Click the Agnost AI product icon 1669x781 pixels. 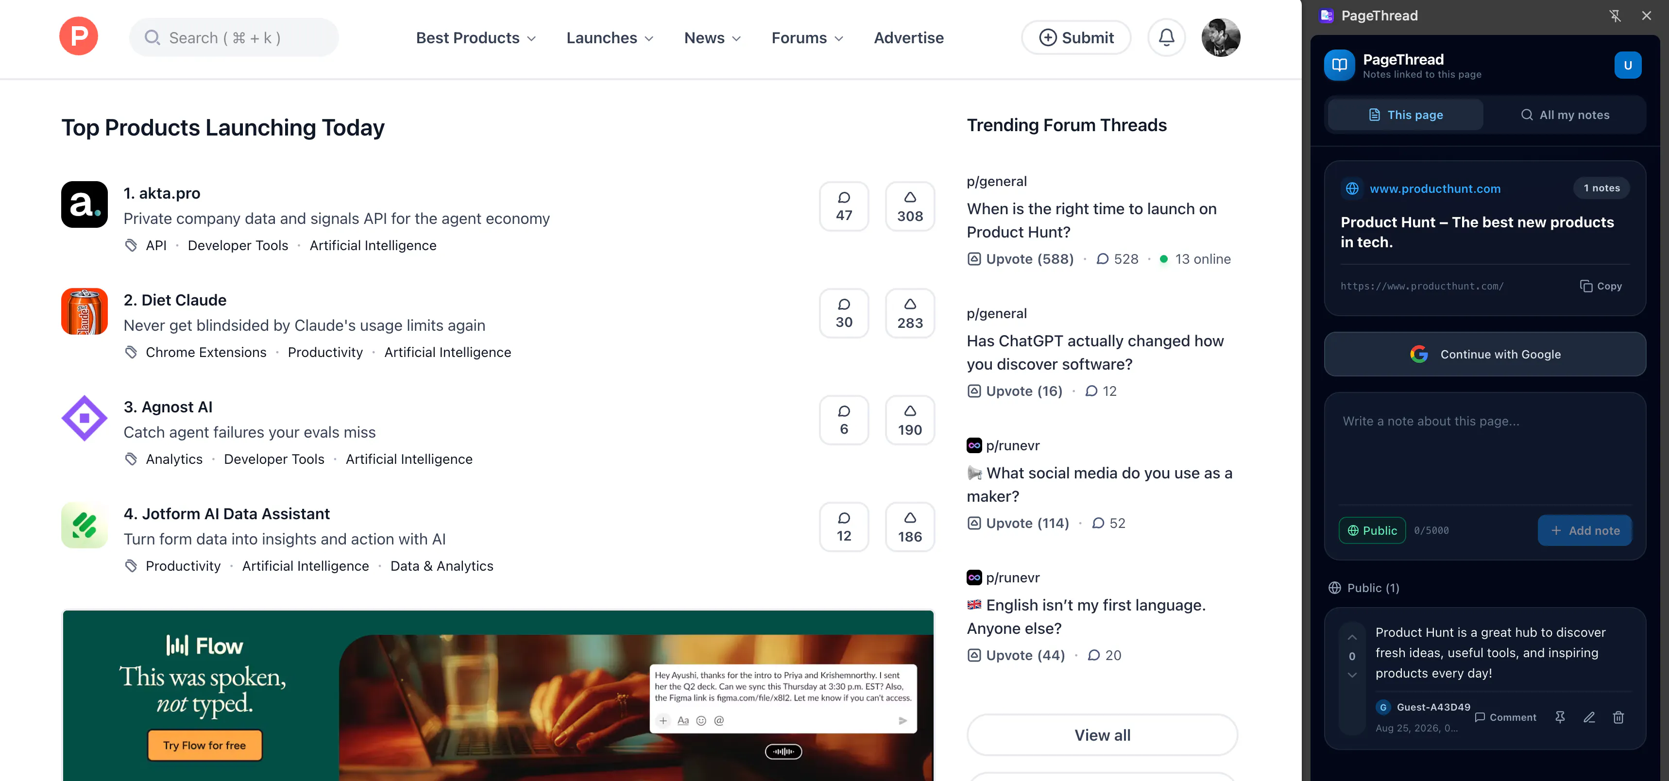click(84, 418)
